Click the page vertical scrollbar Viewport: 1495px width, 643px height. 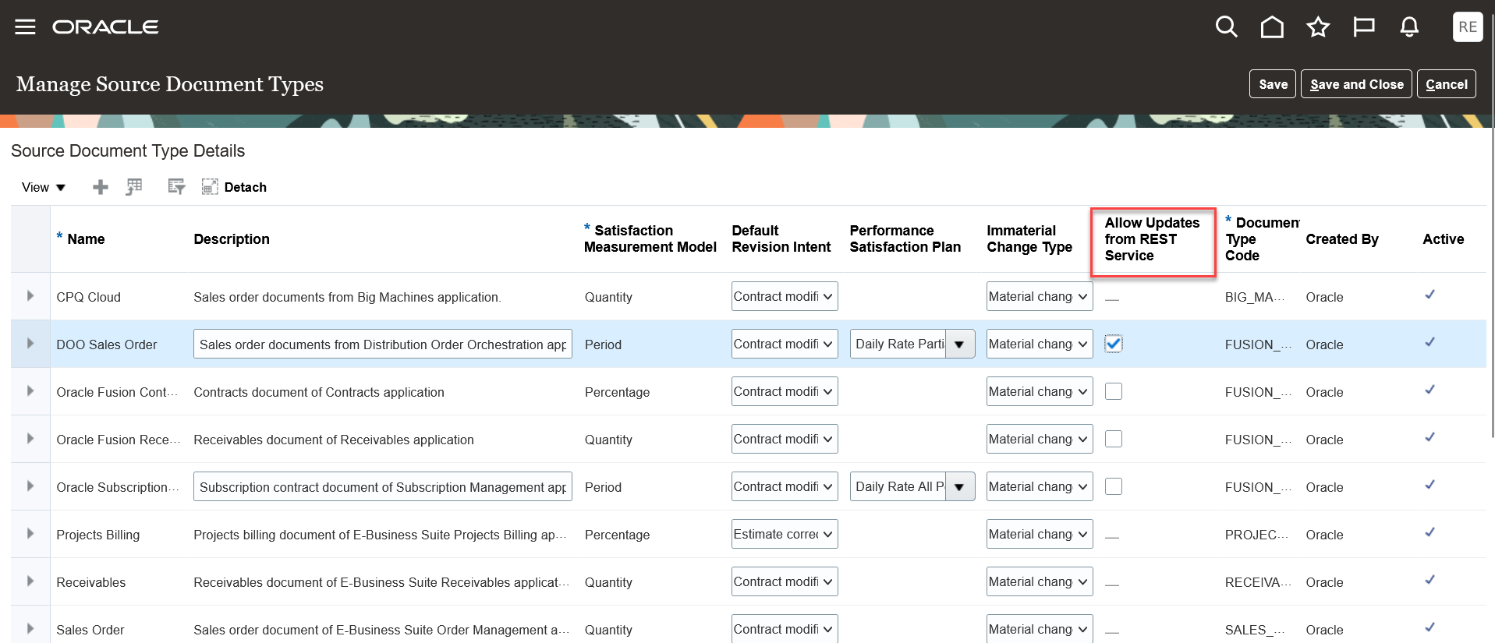point(1492,226)
